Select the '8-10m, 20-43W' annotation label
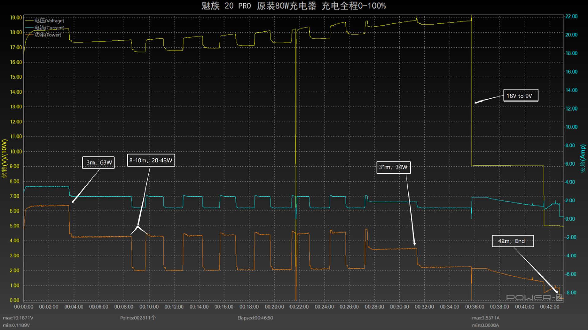The image size is (588, 330). 151,160
